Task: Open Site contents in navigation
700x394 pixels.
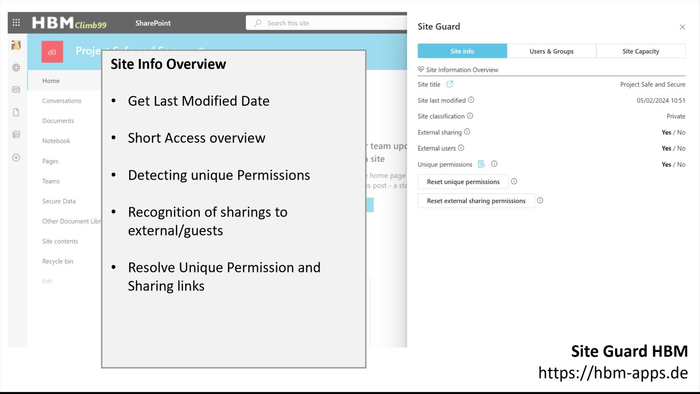Action: (x=60, y=241)
